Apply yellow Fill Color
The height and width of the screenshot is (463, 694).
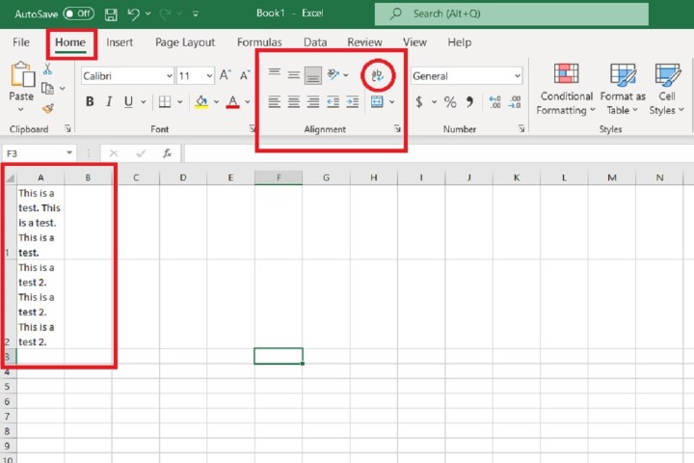click(x=201, y=102)
